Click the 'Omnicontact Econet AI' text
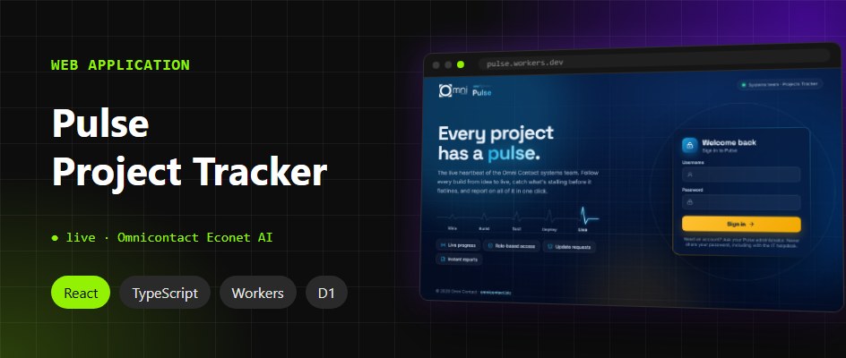 tap(194, 237)
